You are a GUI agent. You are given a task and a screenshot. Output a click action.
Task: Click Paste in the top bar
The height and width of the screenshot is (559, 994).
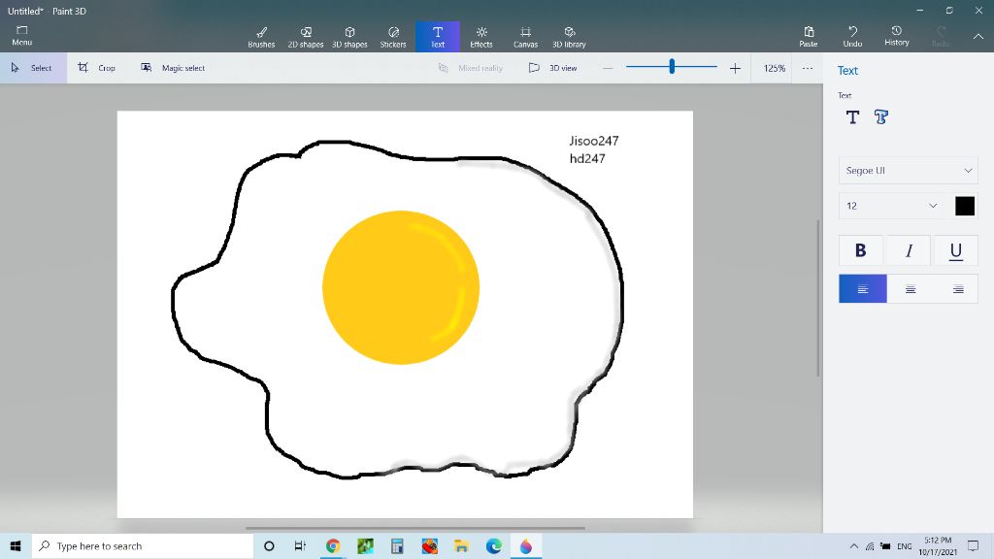point(809,36)
